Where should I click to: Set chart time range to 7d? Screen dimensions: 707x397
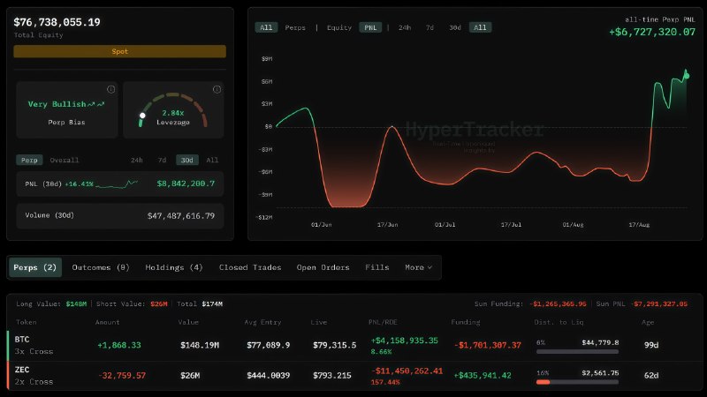[x=430, y=27]
